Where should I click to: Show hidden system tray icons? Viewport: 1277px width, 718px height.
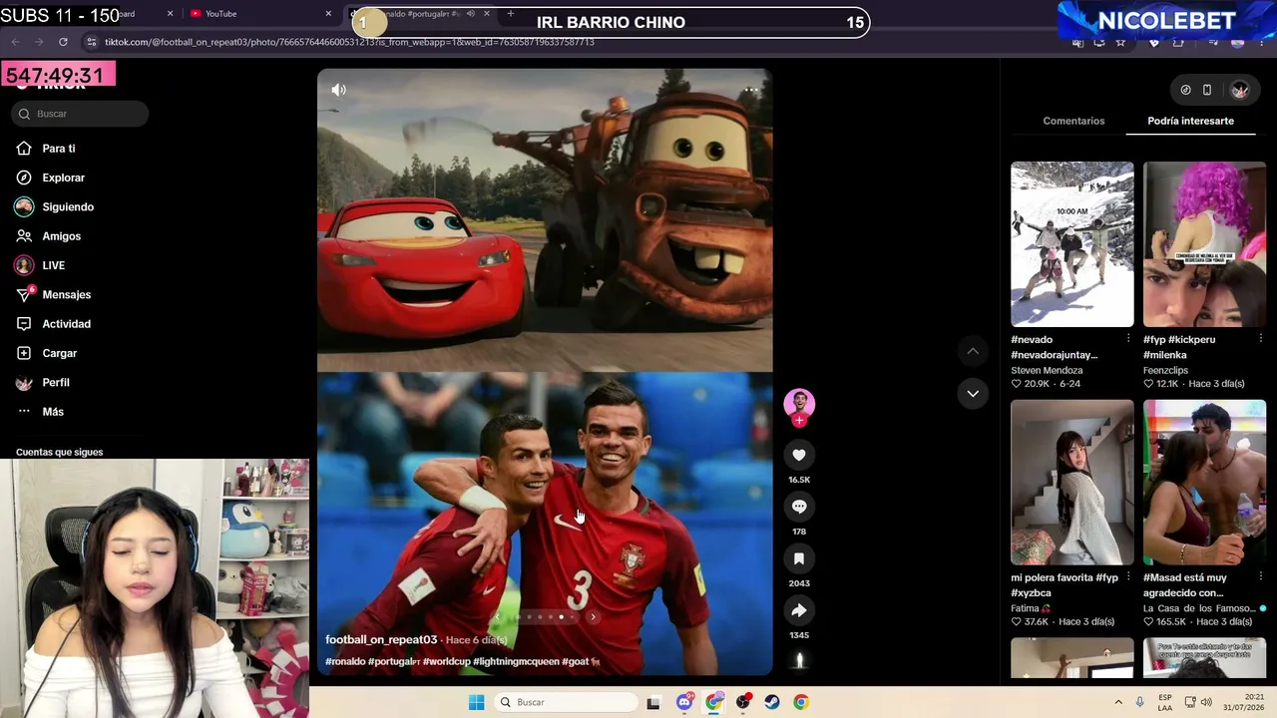point(1118,702)
